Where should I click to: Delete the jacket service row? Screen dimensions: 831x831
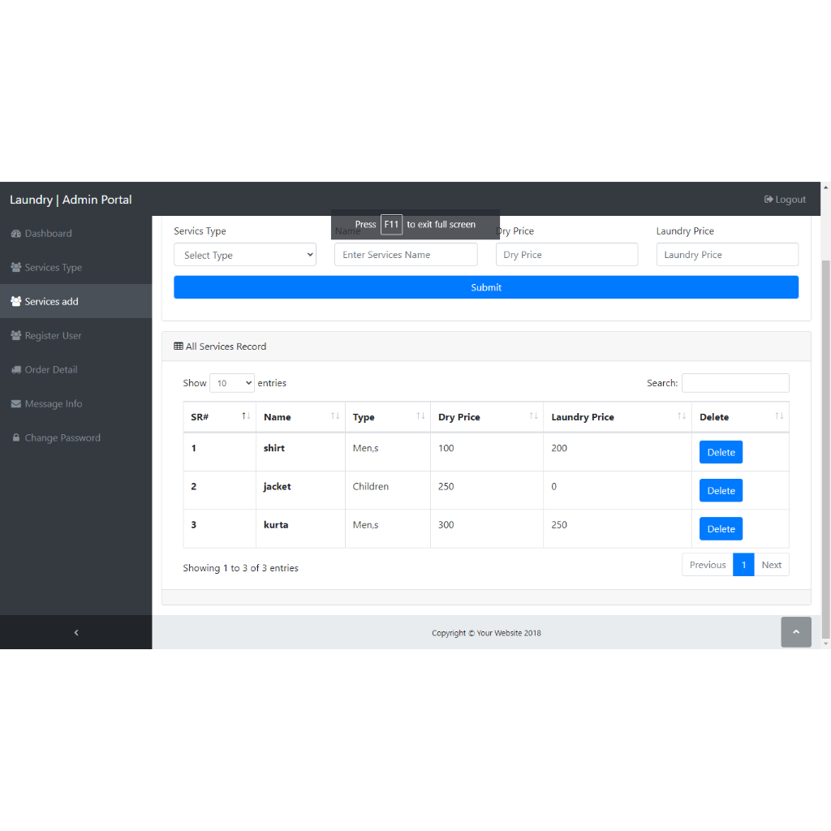point(721,491)
